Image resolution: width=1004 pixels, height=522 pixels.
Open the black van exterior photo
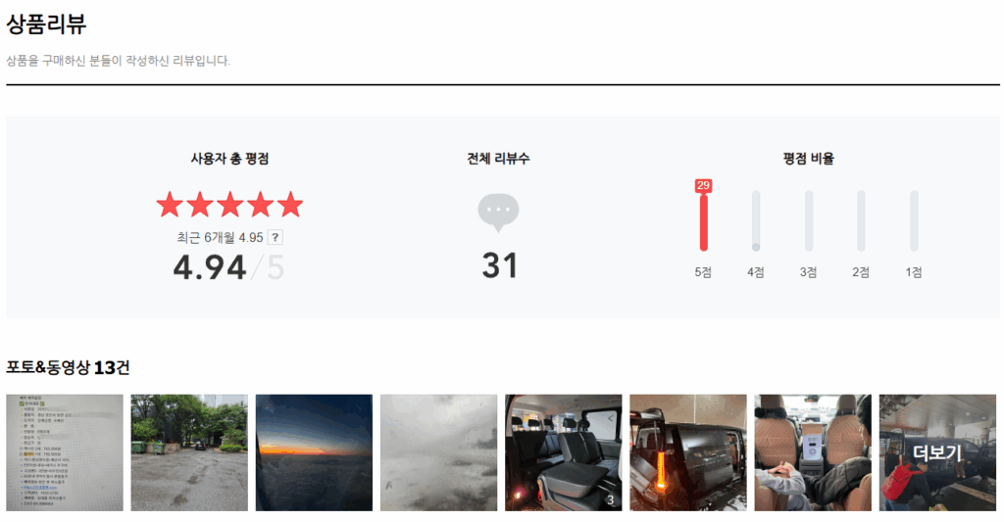(x=688, y=452)
